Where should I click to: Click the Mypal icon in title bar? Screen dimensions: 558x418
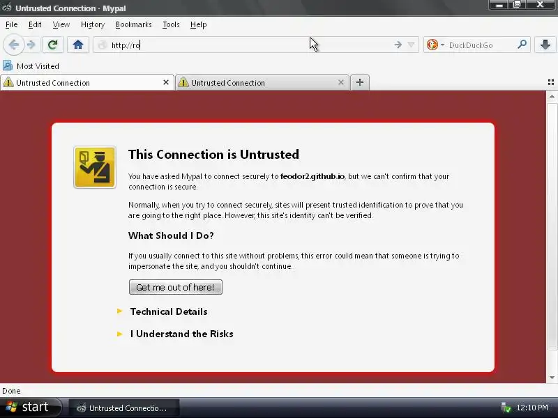click(x=7, y=8)
